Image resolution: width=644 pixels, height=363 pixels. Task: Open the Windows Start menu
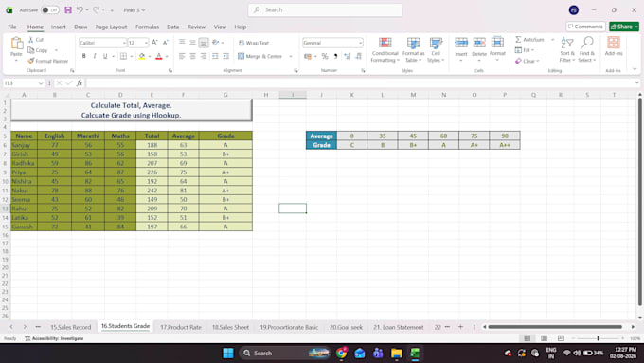(x=228, y=353)
